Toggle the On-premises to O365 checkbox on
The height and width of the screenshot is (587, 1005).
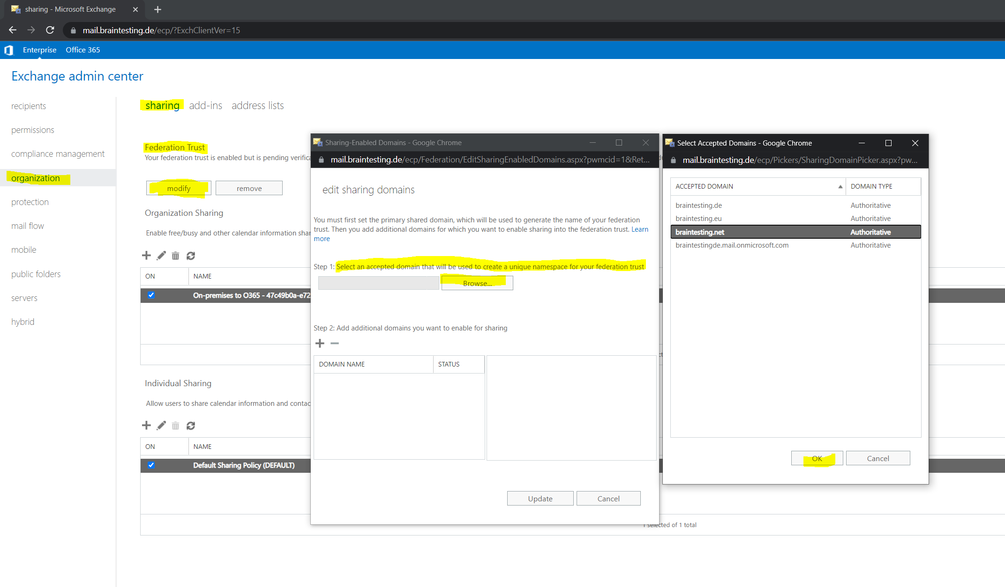pos(152,295)
